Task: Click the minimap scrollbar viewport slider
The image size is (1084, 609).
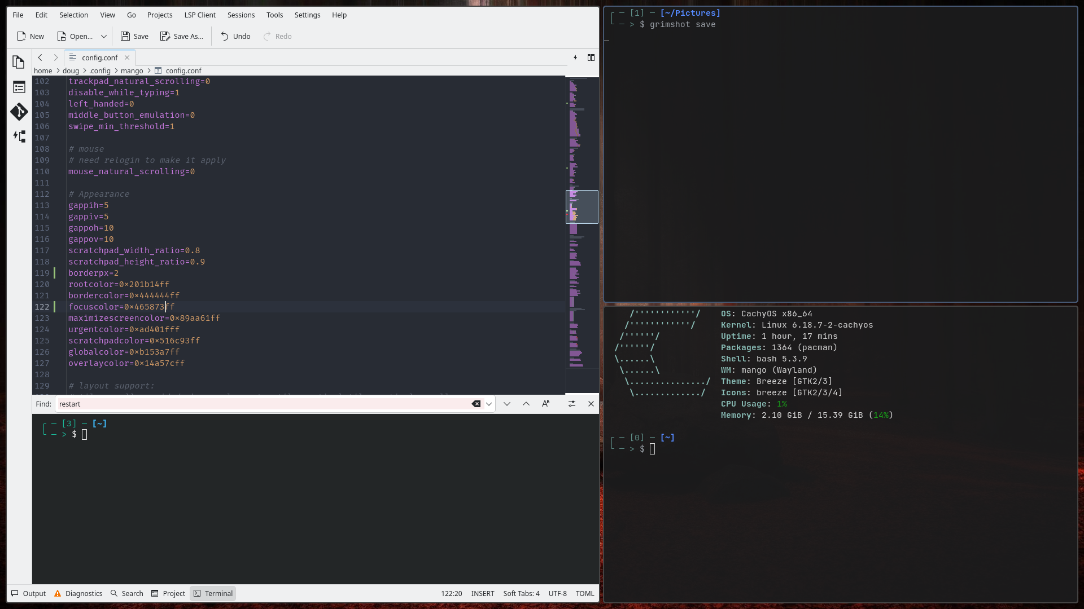Action: [x=582, y=207]
